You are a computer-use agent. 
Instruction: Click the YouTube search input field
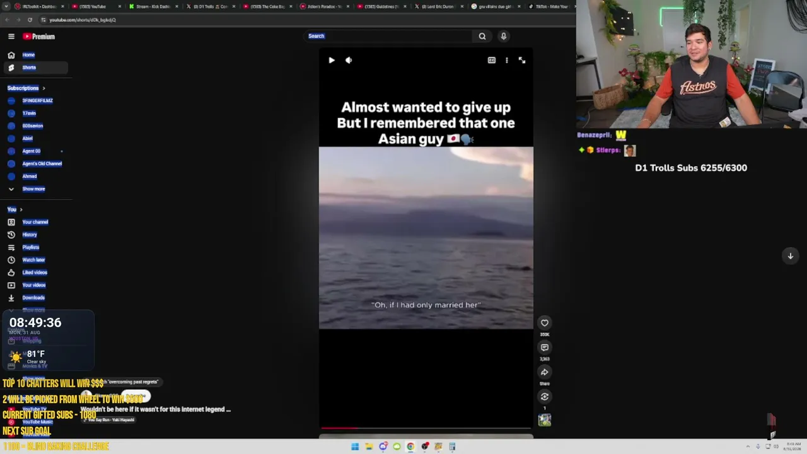point(388,37)
